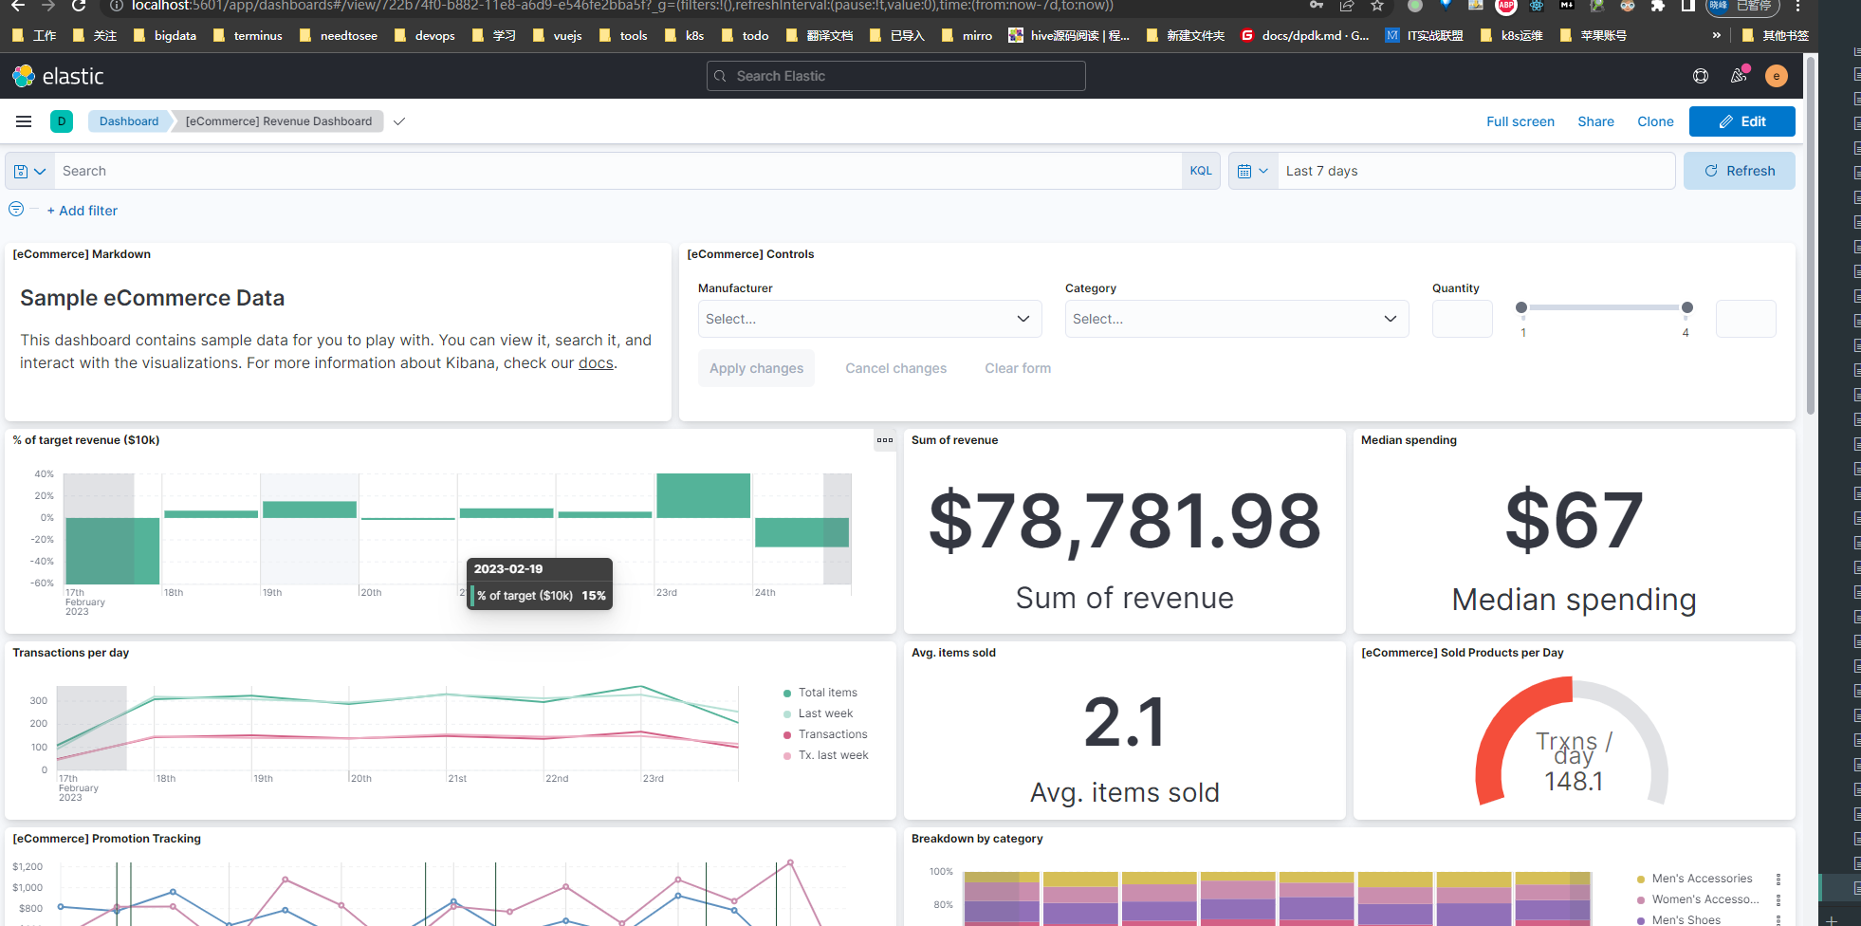This screenshot has height=926, width=1861.
Task: Open the browser three-dot menu
Action: click(1797, 6)
